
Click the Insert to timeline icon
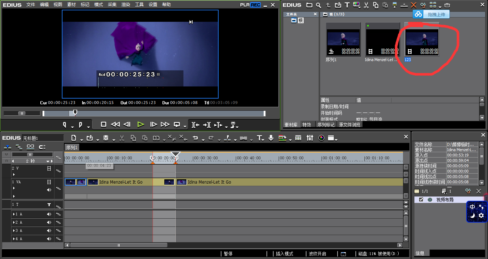(x=195, y=125)
